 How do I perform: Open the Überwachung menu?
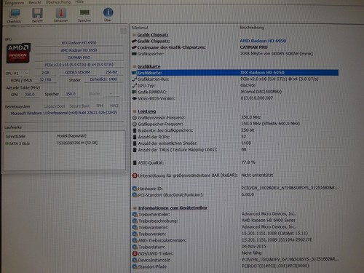click(x=58, y=2)
